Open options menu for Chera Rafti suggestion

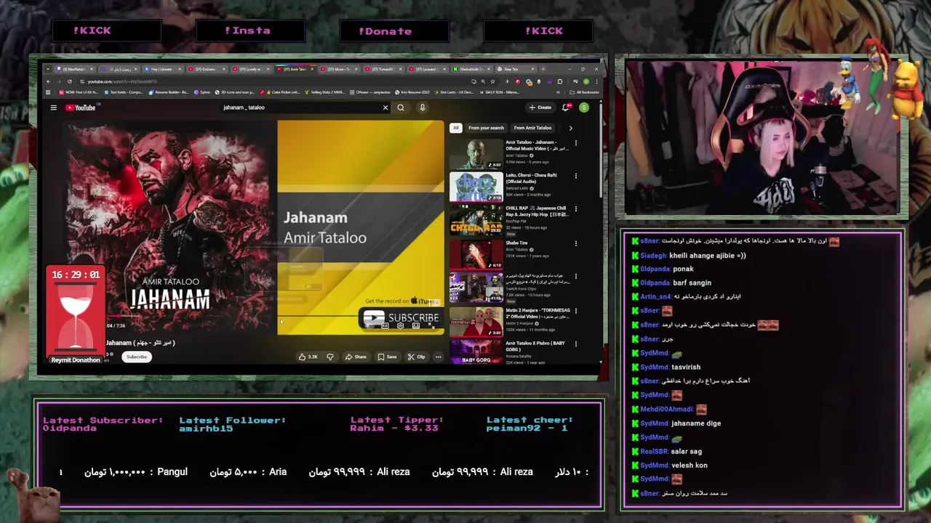click(x=575, y=176)
